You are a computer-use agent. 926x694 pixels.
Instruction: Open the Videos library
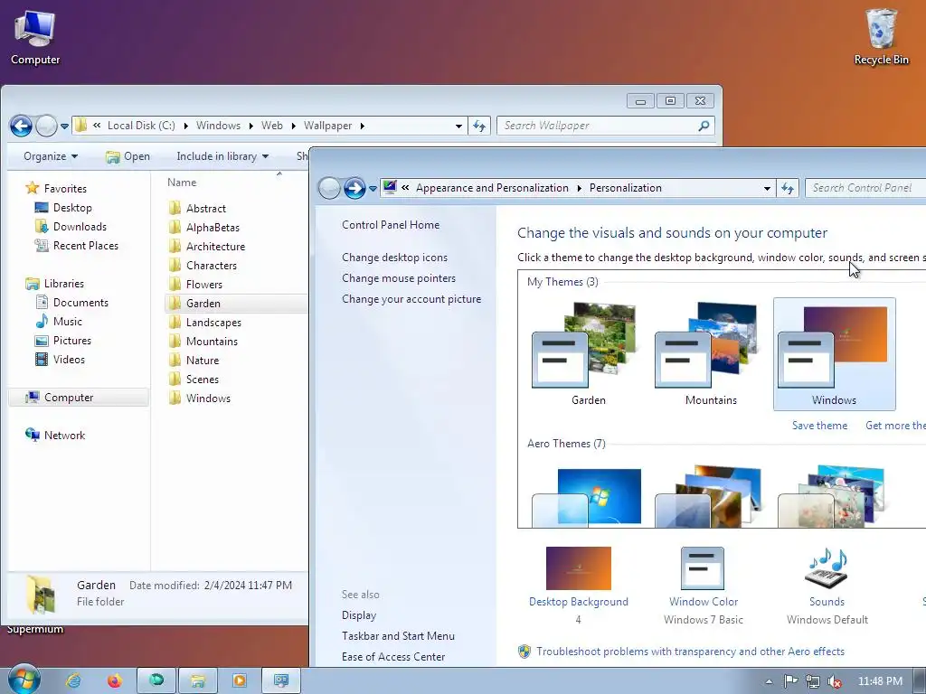pyautogui.click(x=60, y=360)
